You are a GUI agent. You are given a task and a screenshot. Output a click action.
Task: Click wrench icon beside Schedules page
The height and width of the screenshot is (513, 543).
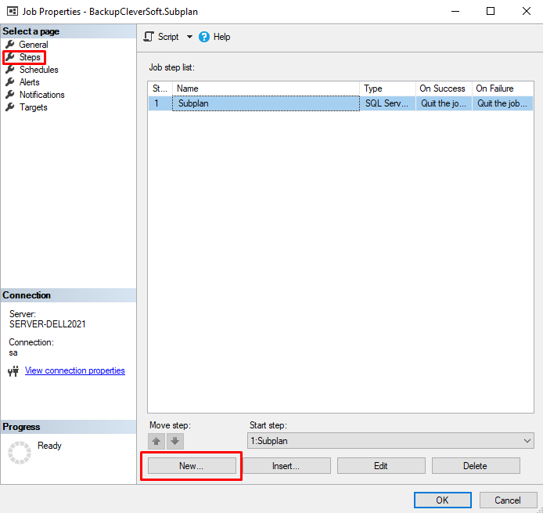tap(10, 70)
